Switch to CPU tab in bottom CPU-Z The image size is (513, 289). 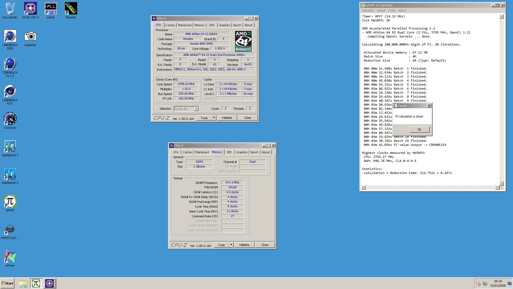[176, 152]
